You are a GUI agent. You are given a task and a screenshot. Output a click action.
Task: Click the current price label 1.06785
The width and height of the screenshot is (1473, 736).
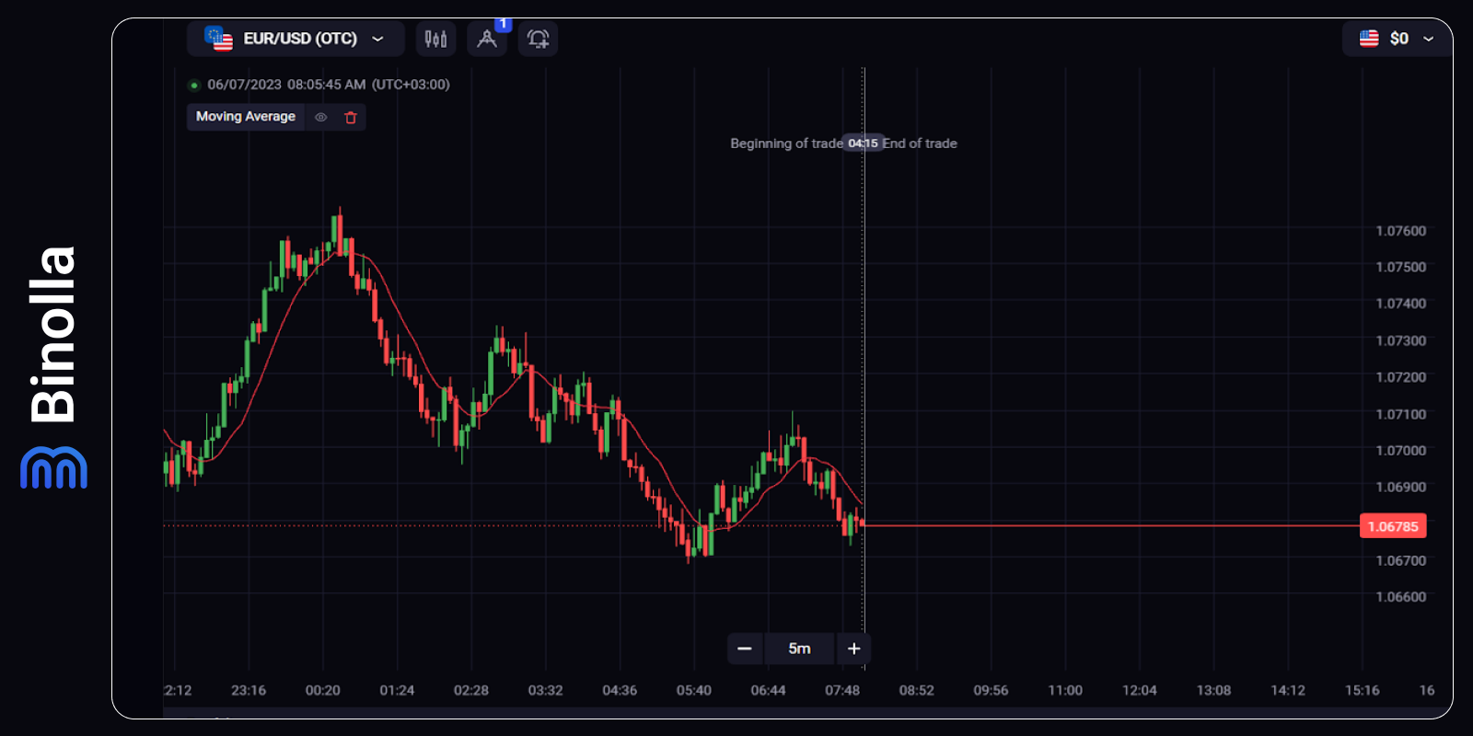(1393, 526)
